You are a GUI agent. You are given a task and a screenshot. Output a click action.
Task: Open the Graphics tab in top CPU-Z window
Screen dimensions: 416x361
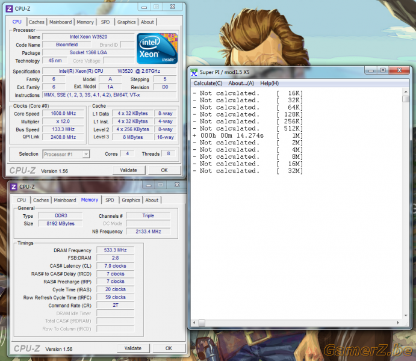pos(126,22)
